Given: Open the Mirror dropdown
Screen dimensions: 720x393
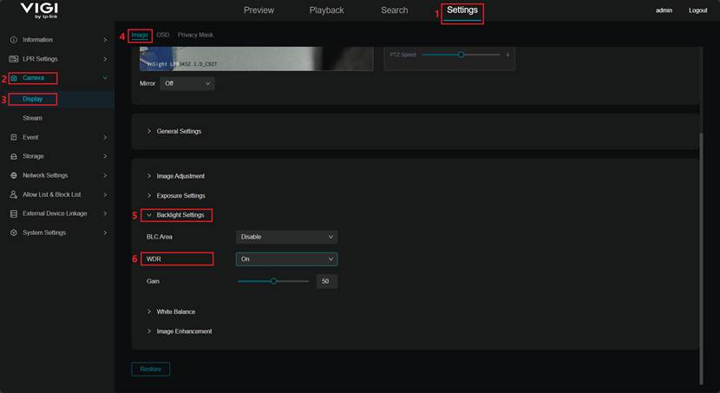Looking at the screenshot, I should 187,83.
